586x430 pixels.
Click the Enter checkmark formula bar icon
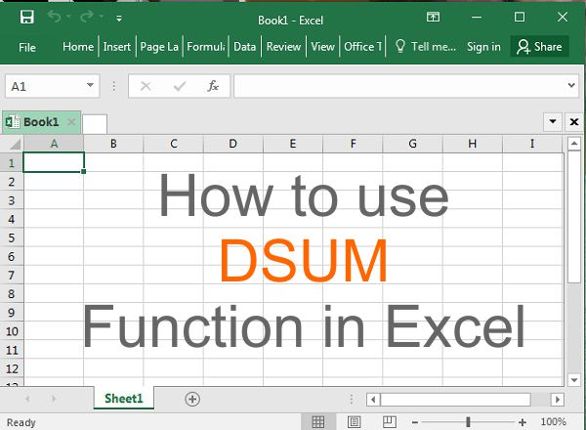pos(180,86)
